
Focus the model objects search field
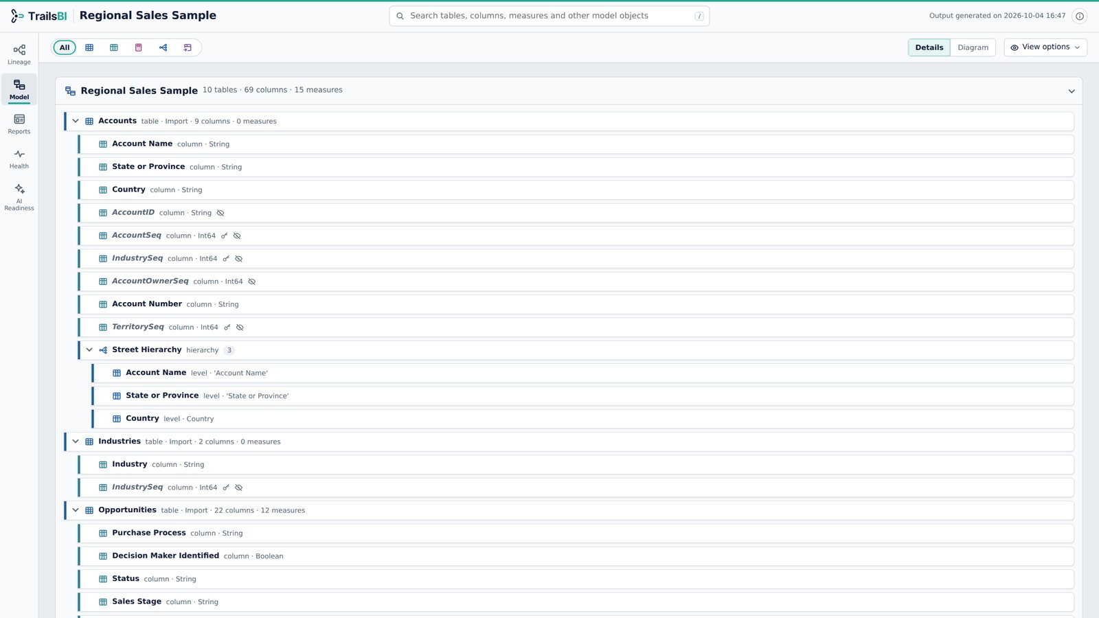[x=549, y=16]
